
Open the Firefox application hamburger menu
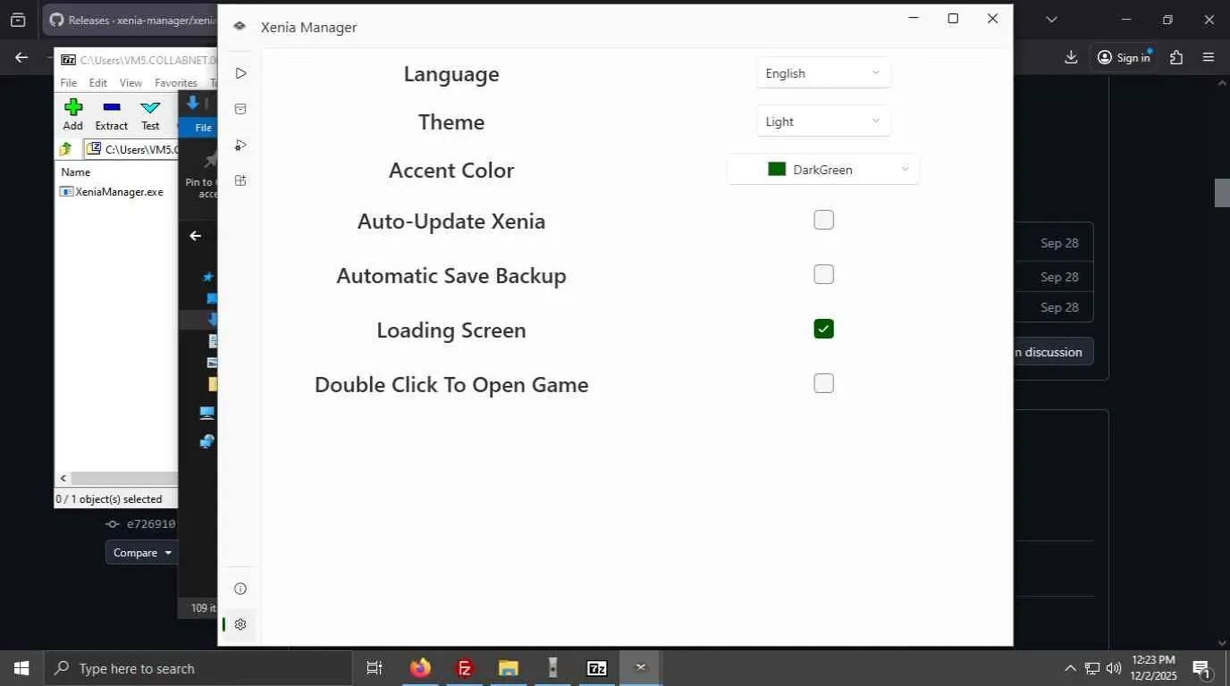click(x=1209, y=57)
